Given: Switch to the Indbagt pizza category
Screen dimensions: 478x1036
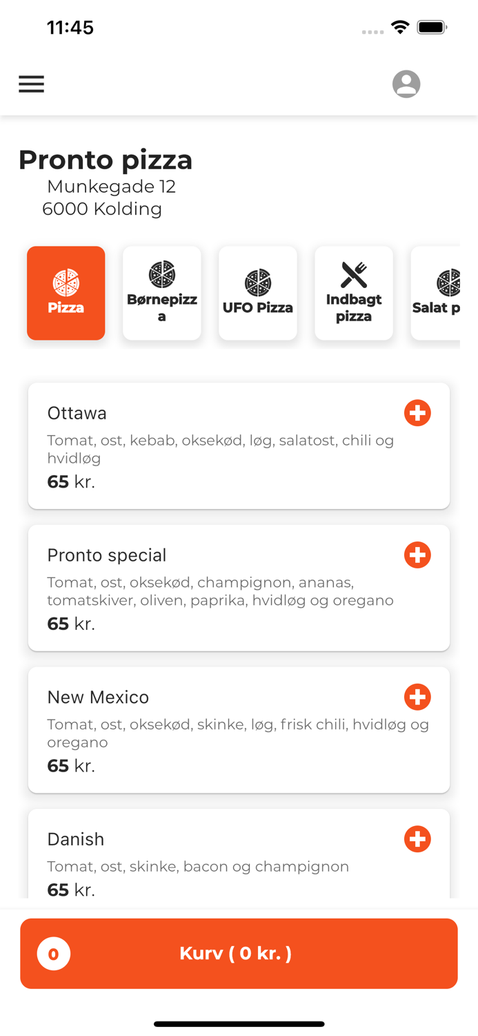Looking at the screenshot, I should (x=354, y=293).
